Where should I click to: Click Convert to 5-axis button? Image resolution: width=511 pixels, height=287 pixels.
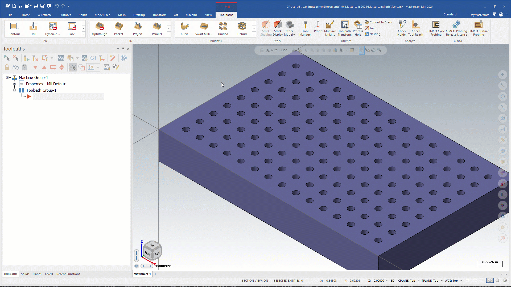(378, 22)
